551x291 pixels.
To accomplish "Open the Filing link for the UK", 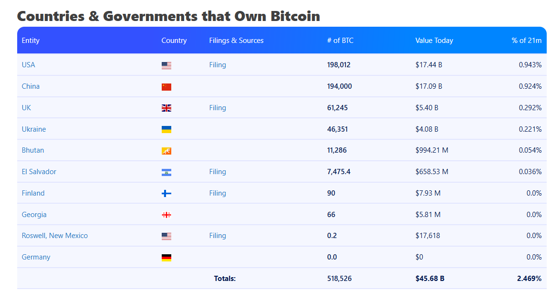I will click(218, 108).
